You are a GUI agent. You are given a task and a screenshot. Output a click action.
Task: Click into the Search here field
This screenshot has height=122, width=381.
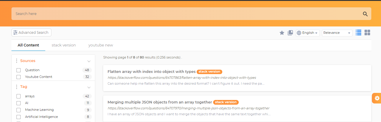pyautogui.click(x=185, y=14)
